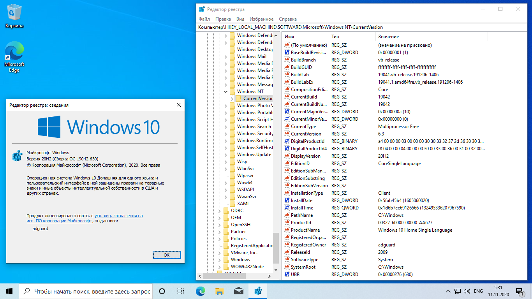The image size is (532, 299).
Task: Open the notification center icon
Action: pos(519,291)
